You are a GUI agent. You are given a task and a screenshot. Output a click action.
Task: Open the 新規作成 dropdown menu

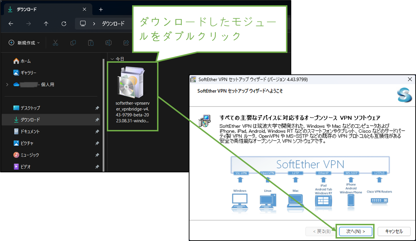pyautogui.click(x=24, y=43)
